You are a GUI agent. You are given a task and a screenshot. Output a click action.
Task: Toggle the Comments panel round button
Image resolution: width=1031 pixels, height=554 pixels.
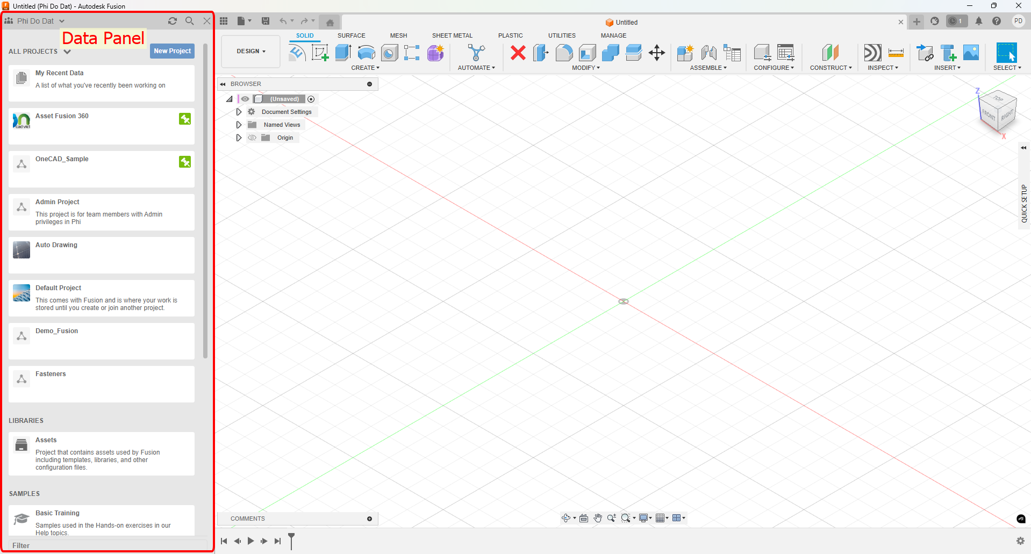coord(370,519)
